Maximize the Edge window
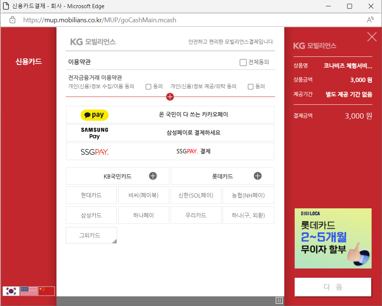This screenshot has height=306, width=382. (349, 6)
